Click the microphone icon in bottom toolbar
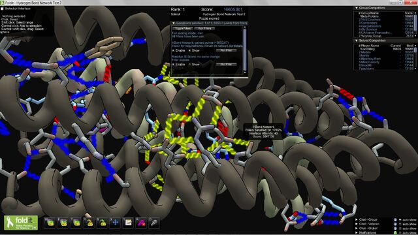 tap(154, 223)
